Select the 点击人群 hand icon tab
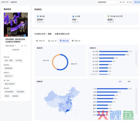140x121 pixels. [x=52, y=41]
